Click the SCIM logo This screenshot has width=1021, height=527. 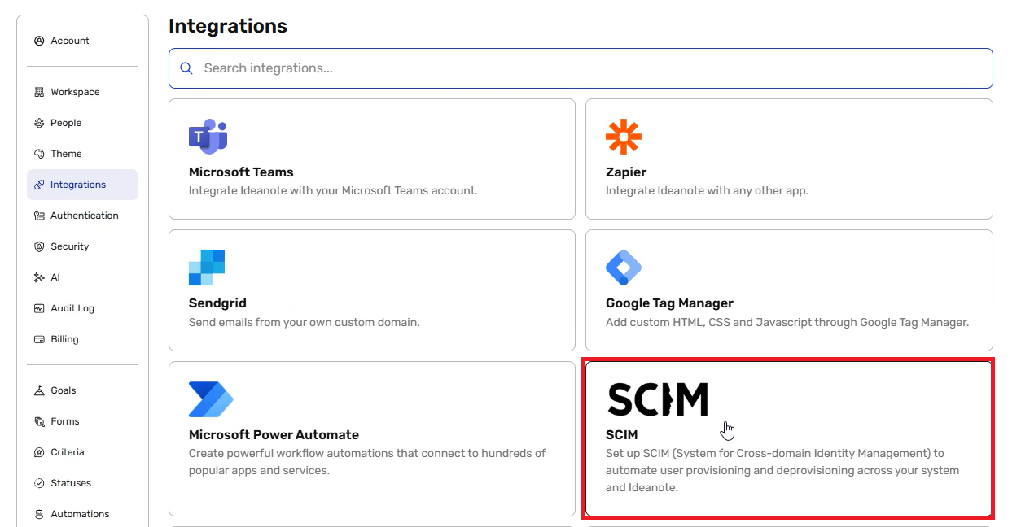click(658, 399)
